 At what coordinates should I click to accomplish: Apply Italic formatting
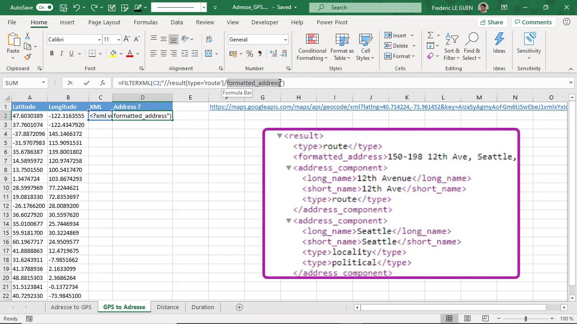coord(62,54)
